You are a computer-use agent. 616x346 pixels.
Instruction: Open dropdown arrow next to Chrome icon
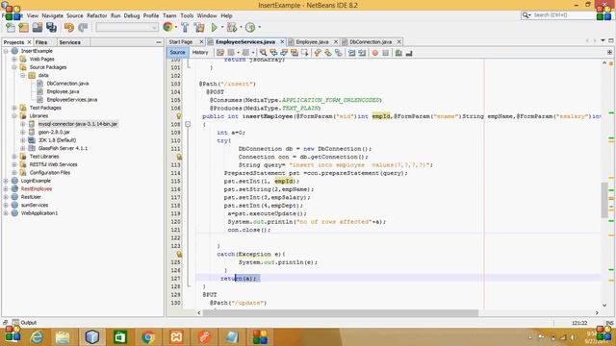pos(175,28)
